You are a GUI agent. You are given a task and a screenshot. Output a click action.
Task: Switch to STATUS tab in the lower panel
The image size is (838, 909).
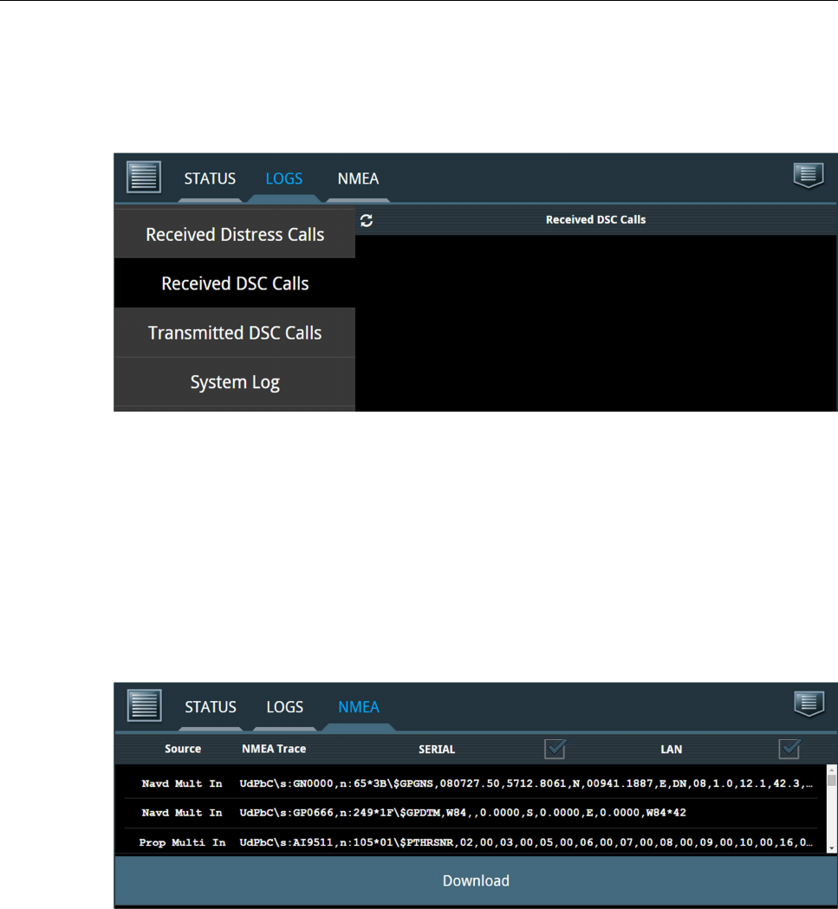click(x=211, y=707)
